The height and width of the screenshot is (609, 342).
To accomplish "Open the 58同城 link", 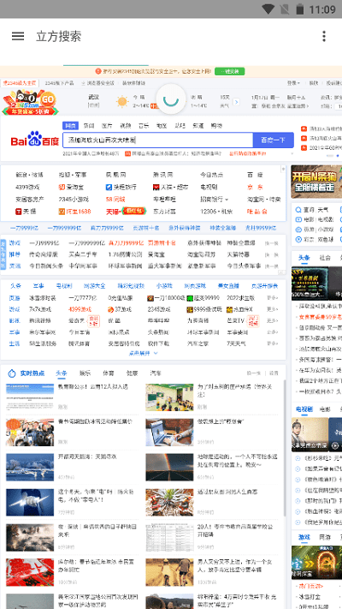I will click(x=115, y=200).
